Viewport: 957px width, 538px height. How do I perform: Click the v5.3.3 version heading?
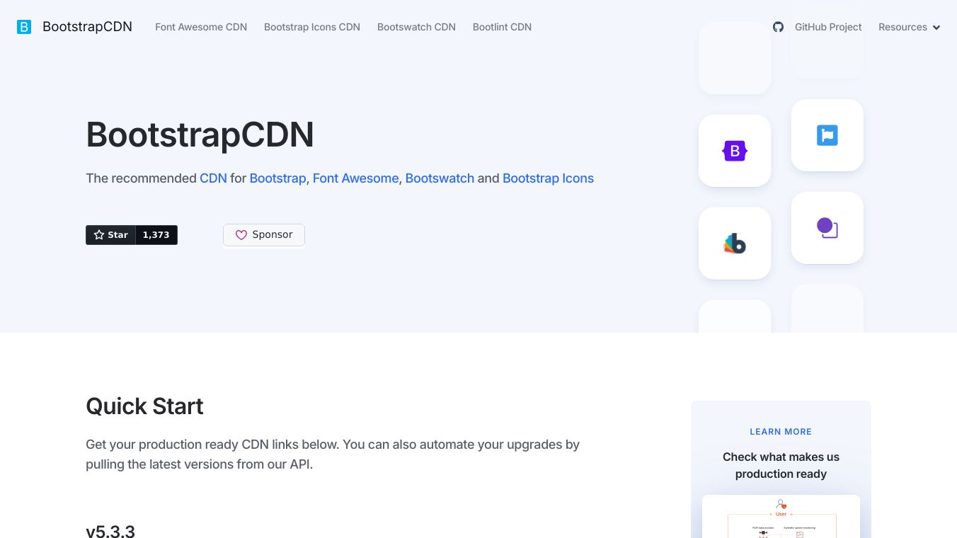[x=110, y=531]
